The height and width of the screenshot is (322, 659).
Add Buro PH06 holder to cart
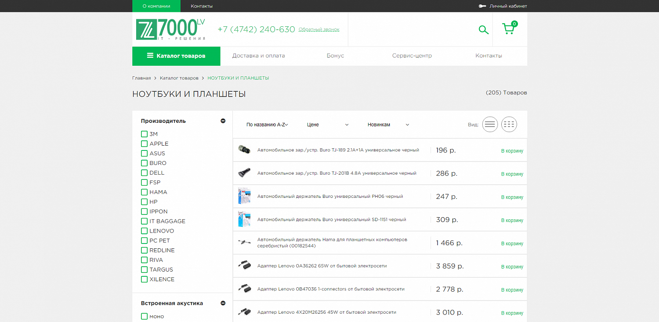(512, 197)
